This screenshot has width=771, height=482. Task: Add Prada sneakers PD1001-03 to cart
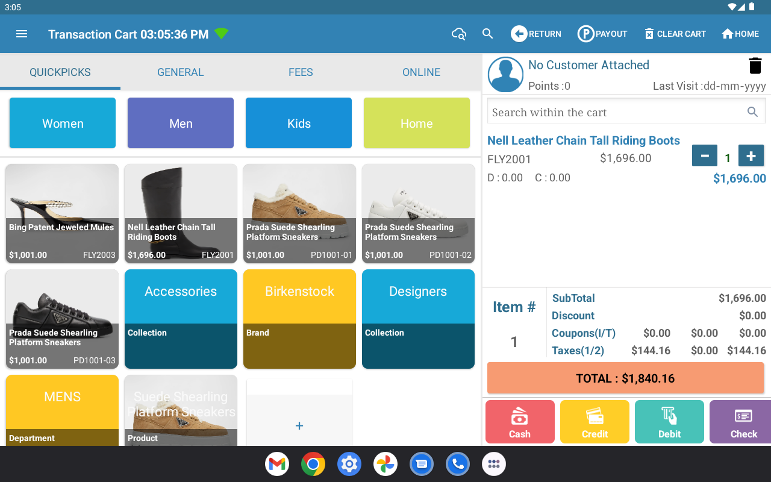[x=62, y=319]
